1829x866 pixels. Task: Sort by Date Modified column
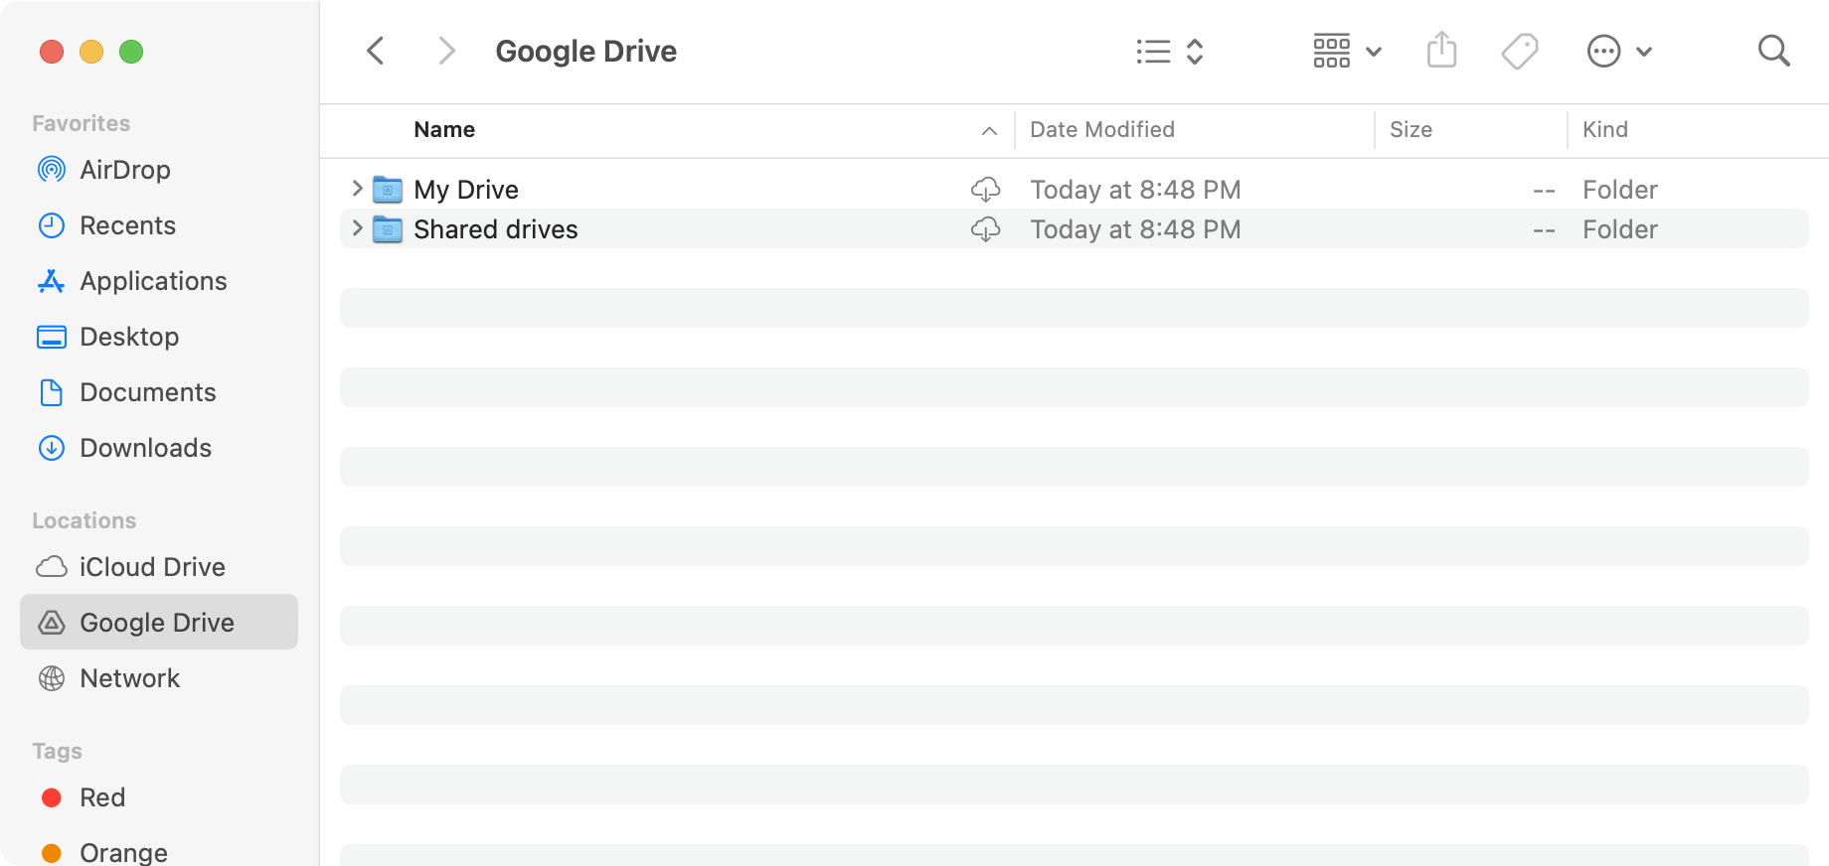(x=1101, y=130)
